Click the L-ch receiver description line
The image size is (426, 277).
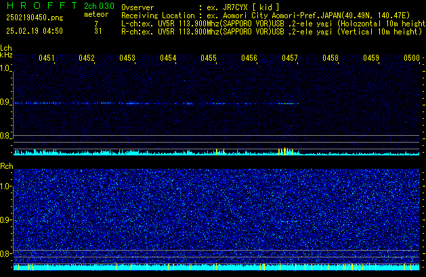tap(274, 24)
